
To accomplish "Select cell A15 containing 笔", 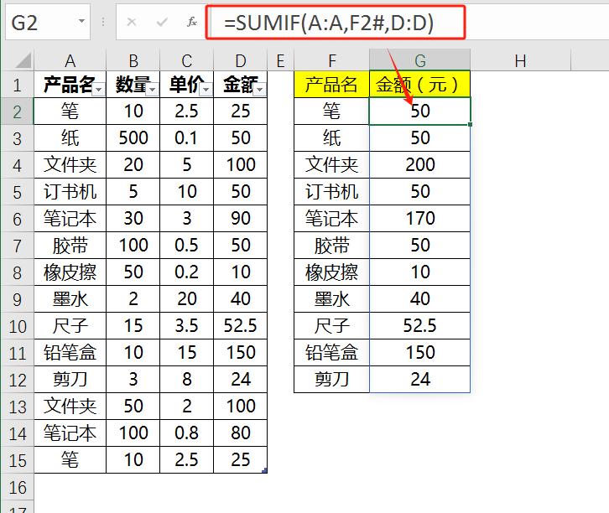I will point(70,460).
